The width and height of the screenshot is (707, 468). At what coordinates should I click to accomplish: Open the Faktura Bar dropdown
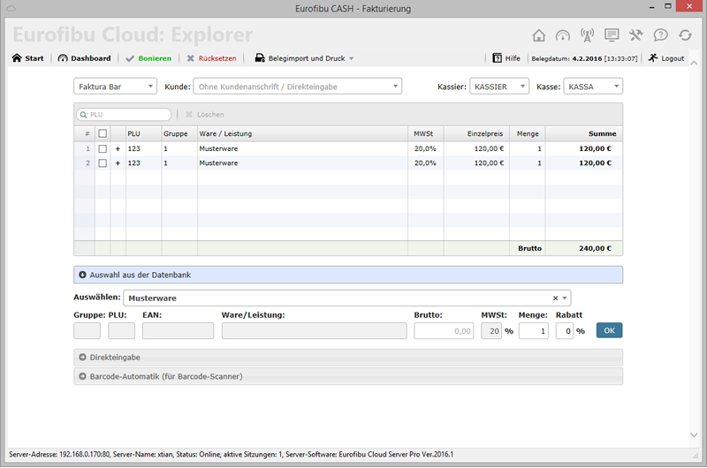point(116,87)
